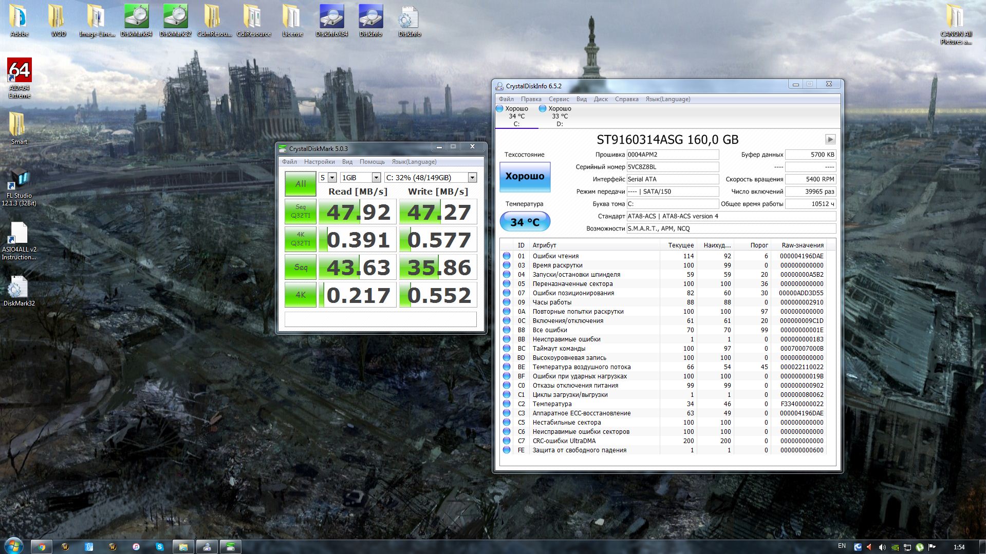Viewport: 986px width, 554px height.
Task: Click the Skype icon in taskbar
Action: point(160,547)
